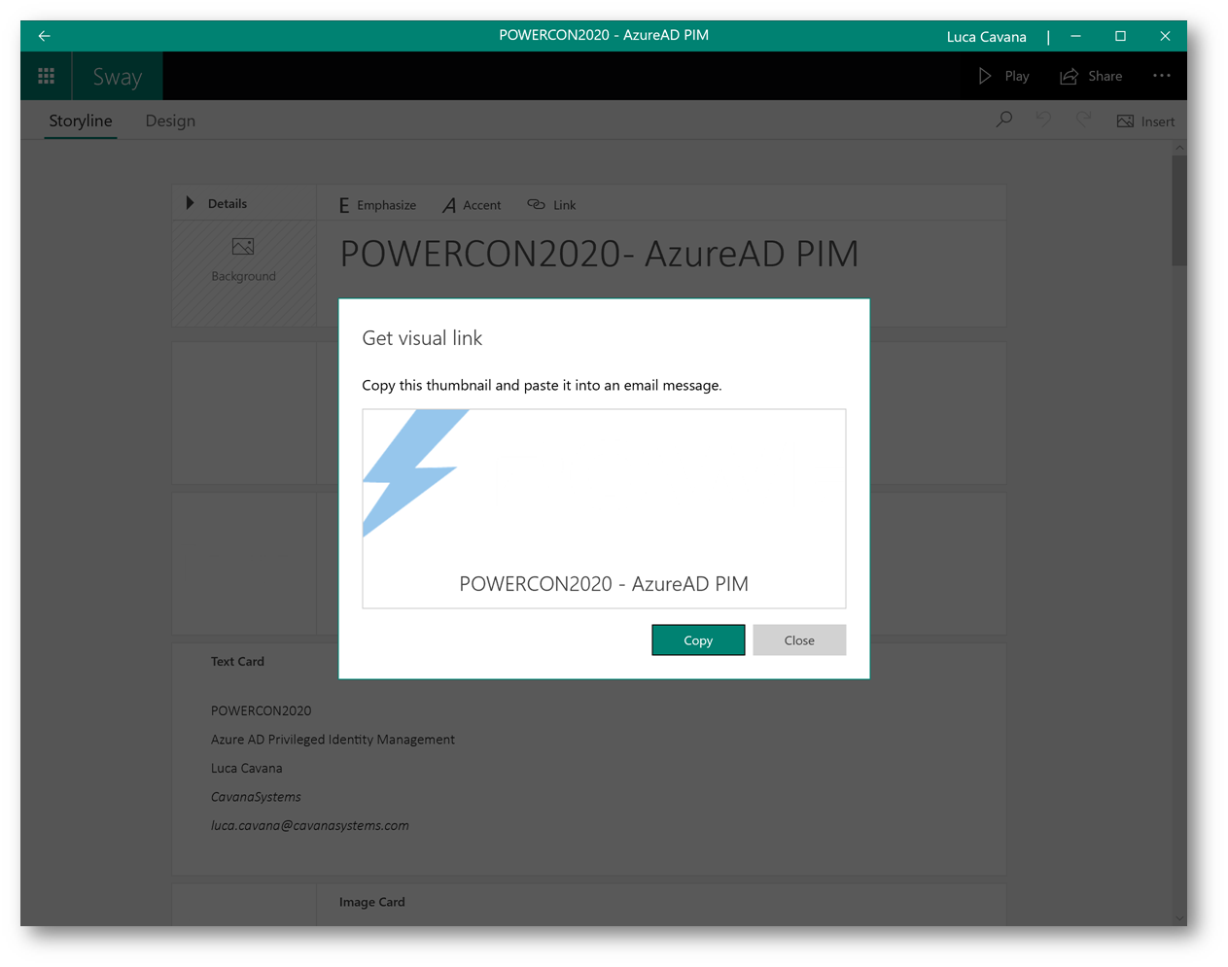The image size is (1228, 967).
Task: Click the luca.cavana@cavanasystems.com email text
Action: pos(310,826)
